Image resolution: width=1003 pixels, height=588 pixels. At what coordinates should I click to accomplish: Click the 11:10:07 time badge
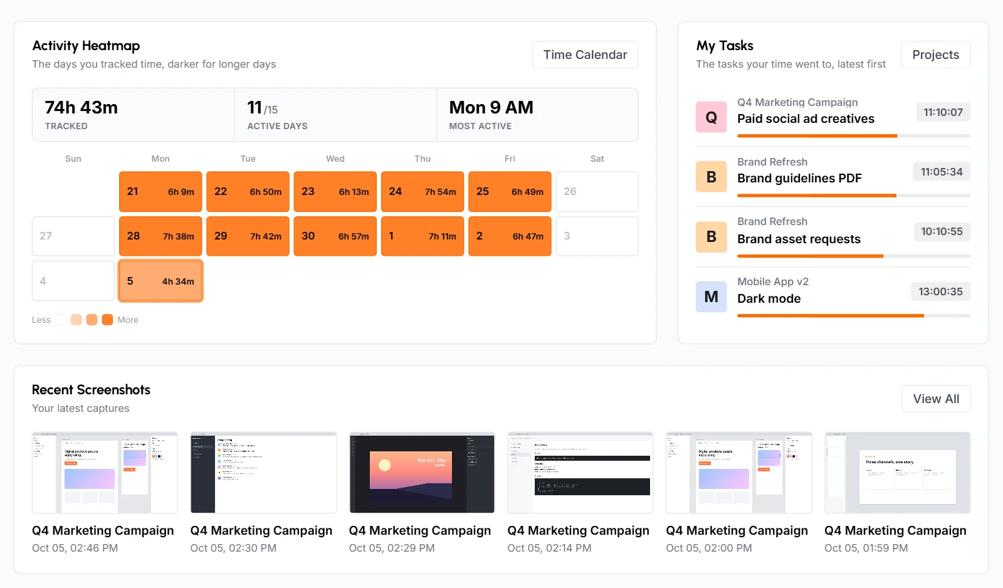click(x=943, y=112)
